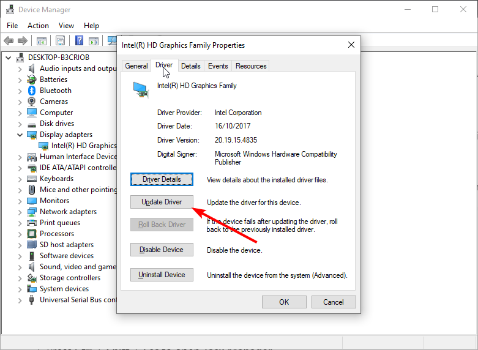
Task: Click the blue Help question mark icon
Action: pos(80,40)
